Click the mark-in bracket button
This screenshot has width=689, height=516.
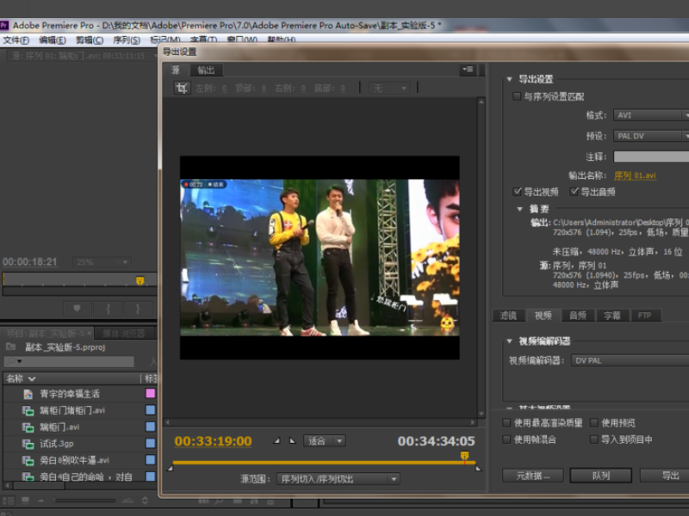[x=108, y=309]
